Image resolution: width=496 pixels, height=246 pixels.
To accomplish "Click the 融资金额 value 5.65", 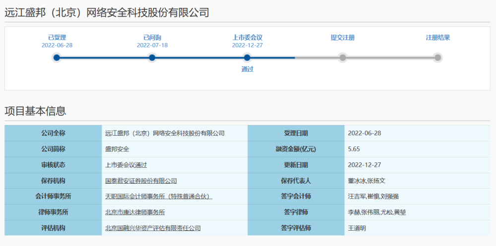I will [354, 149].
